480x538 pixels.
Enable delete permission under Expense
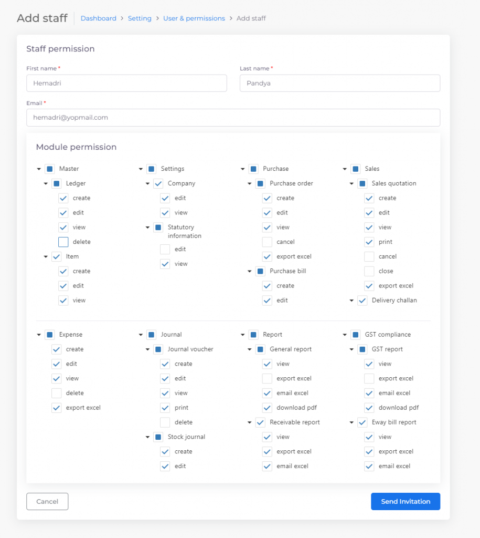pyautogui.click(x=57, y=393)
